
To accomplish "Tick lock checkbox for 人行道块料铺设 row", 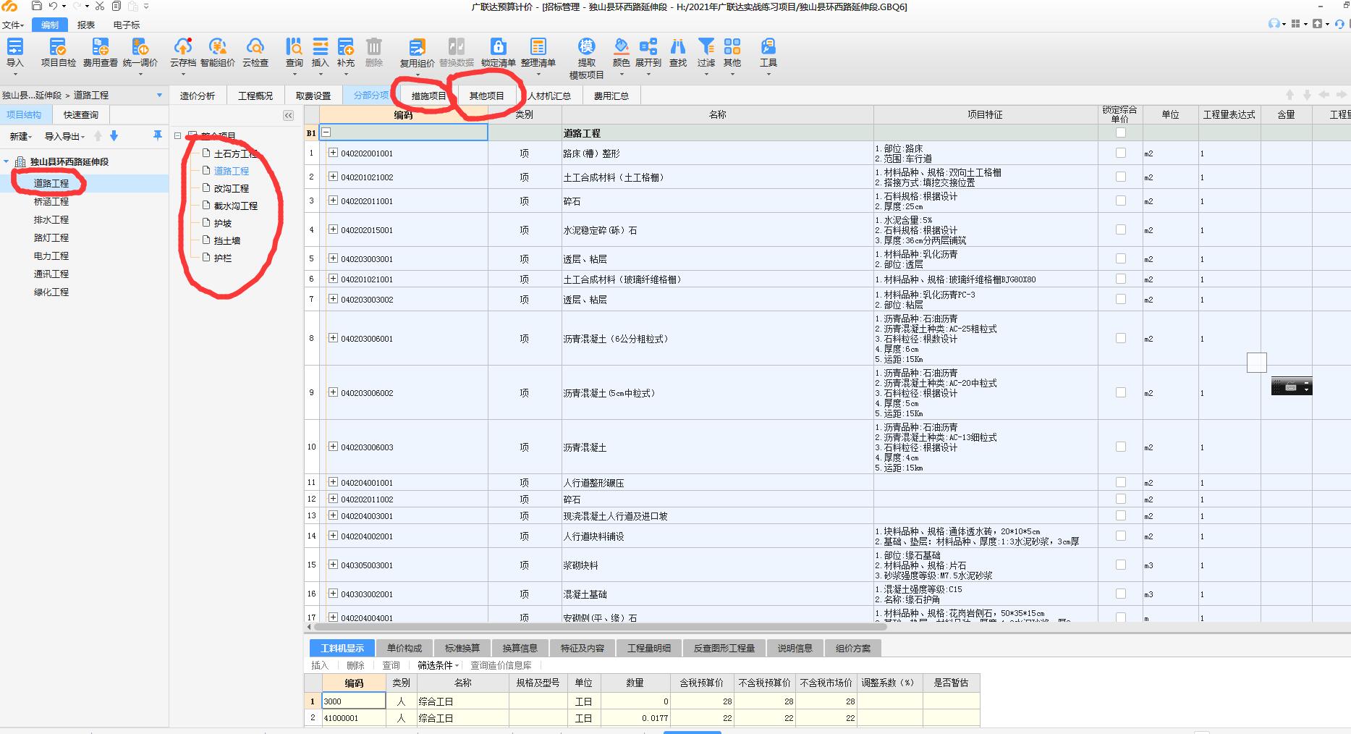I will [1121, 536].
